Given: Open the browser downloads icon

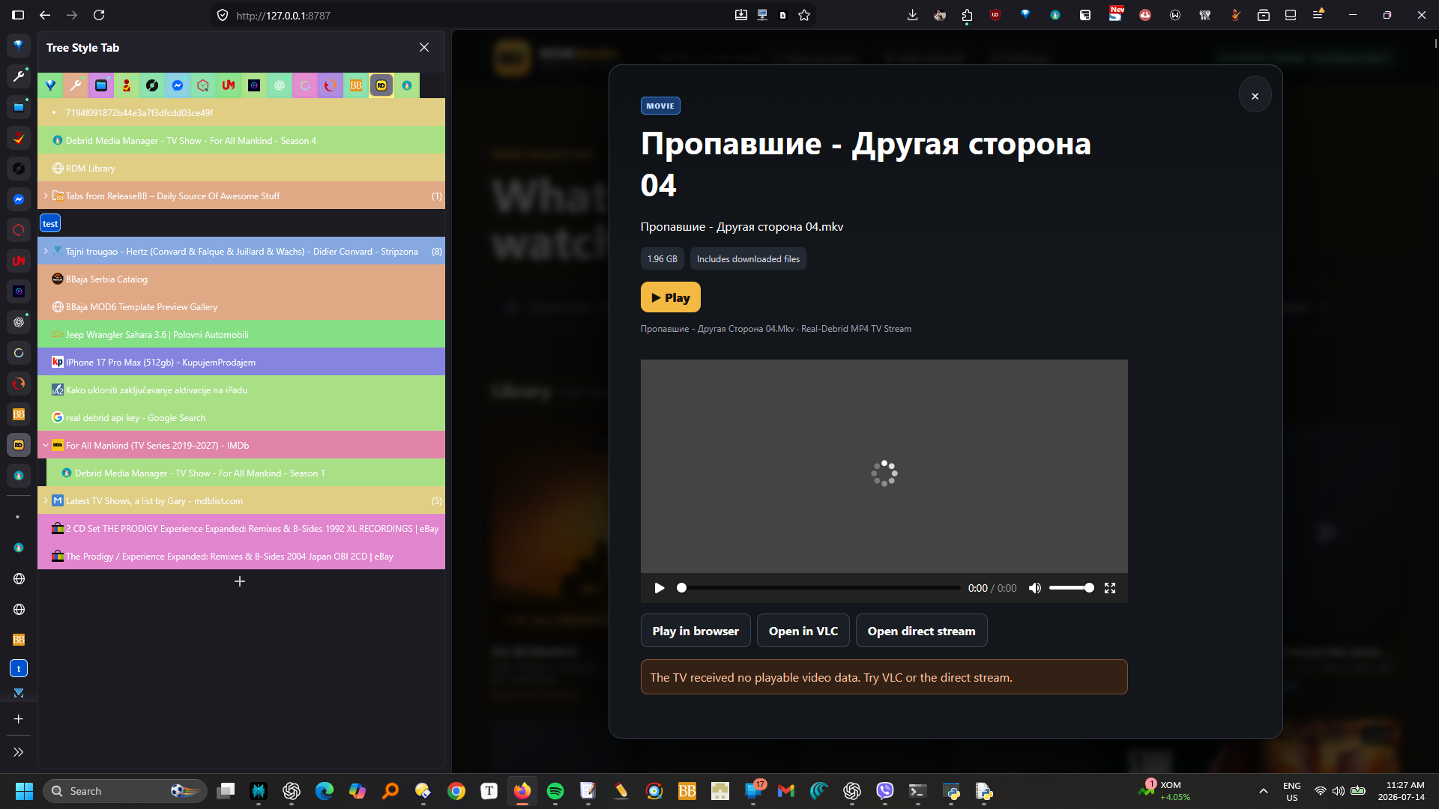Looking at the screenshot, I should tap(912, 15).
